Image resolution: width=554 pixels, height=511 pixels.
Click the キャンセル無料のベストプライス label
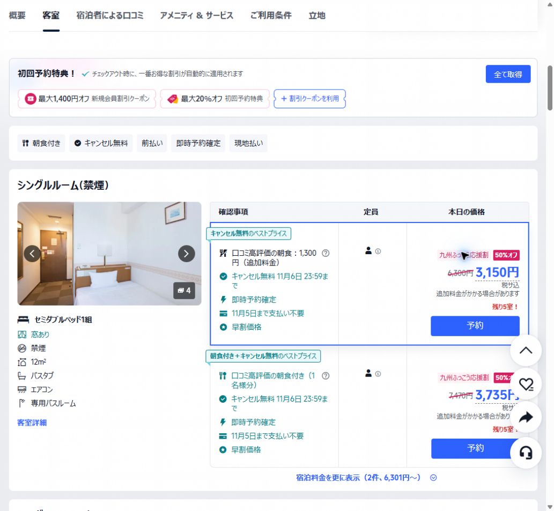pos(249,233)
